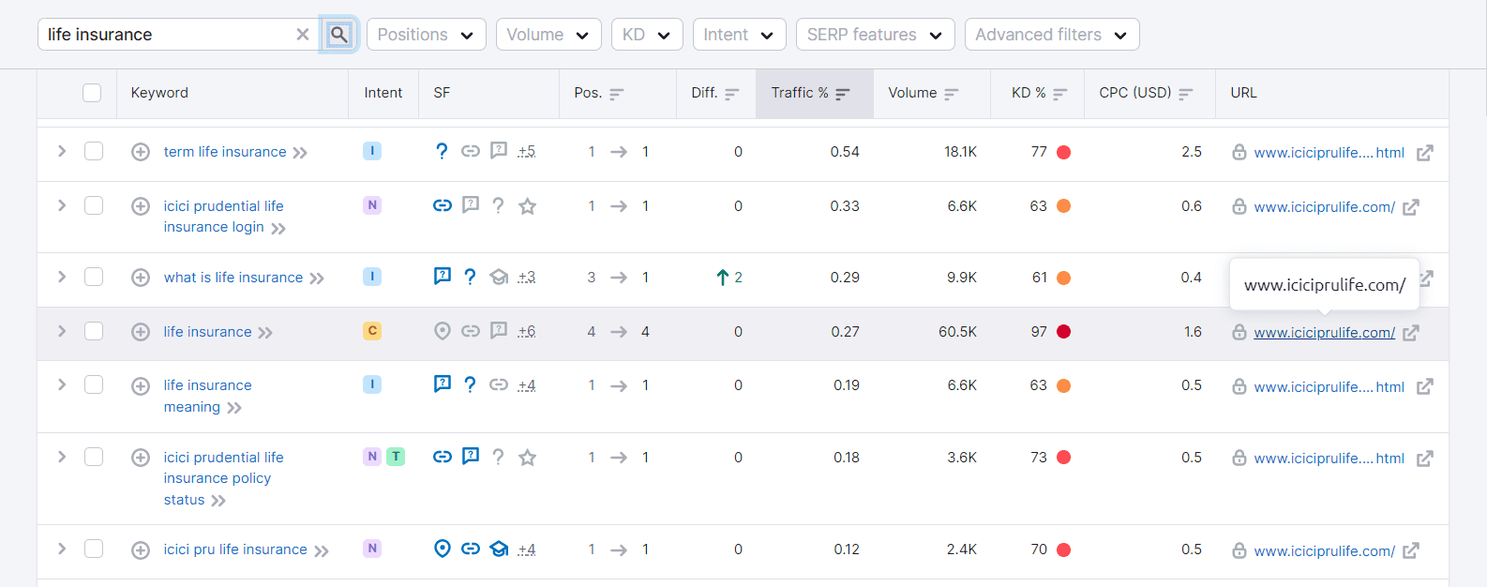Expand the 'what is life insurance' row
The width and height of the screenshot is (1487, 587).
point(62,277)
